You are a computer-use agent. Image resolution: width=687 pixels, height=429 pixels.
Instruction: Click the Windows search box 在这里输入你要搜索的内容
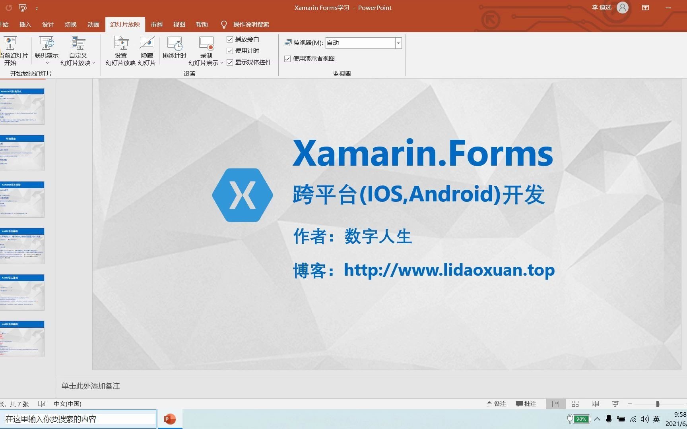coord(78,419)
